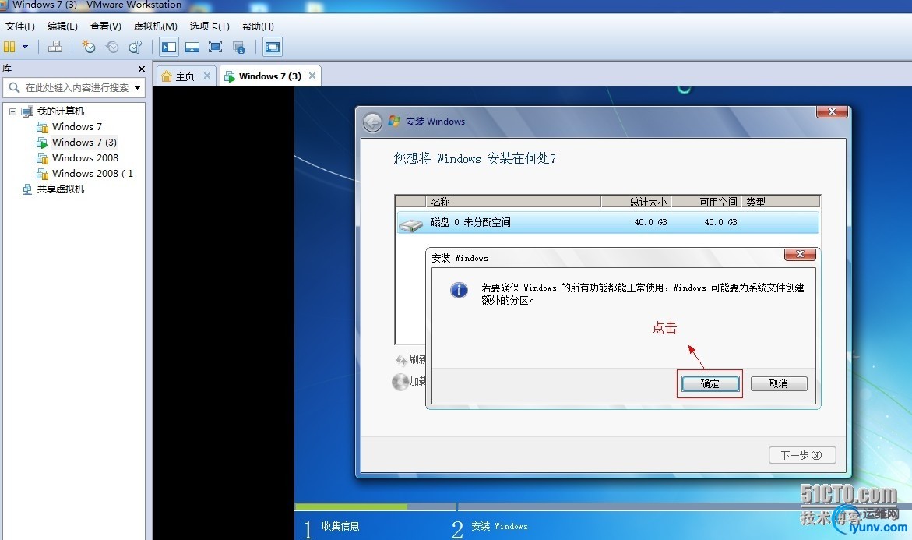
Task: Toggle the library sidebar view
Action: (x=169, y=47)
